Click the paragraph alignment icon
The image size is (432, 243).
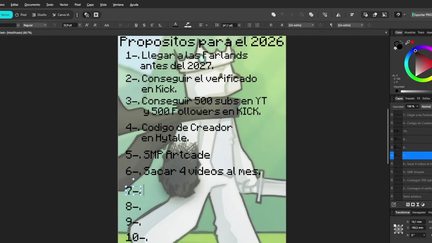201,25
